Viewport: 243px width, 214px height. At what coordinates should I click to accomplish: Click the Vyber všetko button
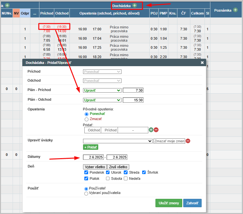coord(95,167)
